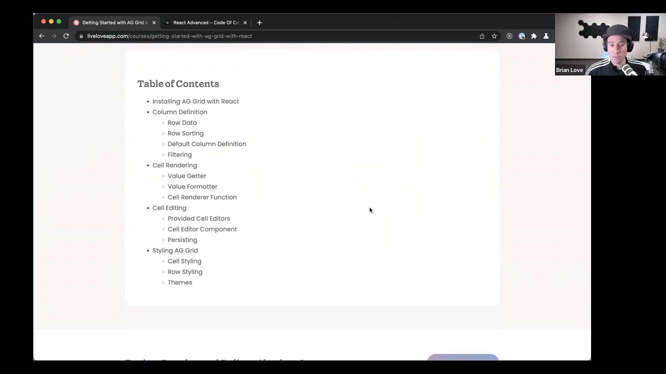
Task: Select Getting Started with AG Grid tab
Action: click(x=114, y=23)
